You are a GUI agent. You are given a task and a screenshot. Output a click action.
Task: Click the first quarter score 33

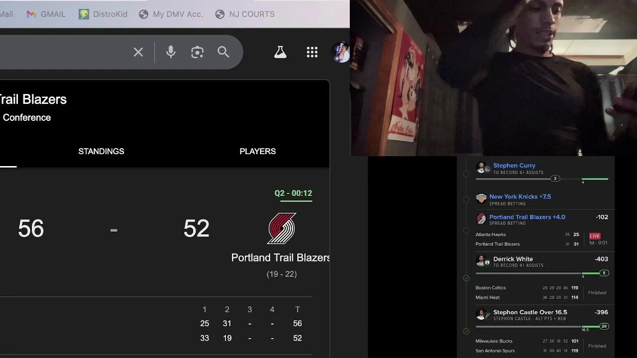coord(205,338)
